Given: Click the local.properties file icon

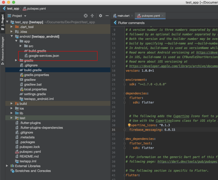Looking at the screenshot, I should pyautogui.click(x=22, y=89).
